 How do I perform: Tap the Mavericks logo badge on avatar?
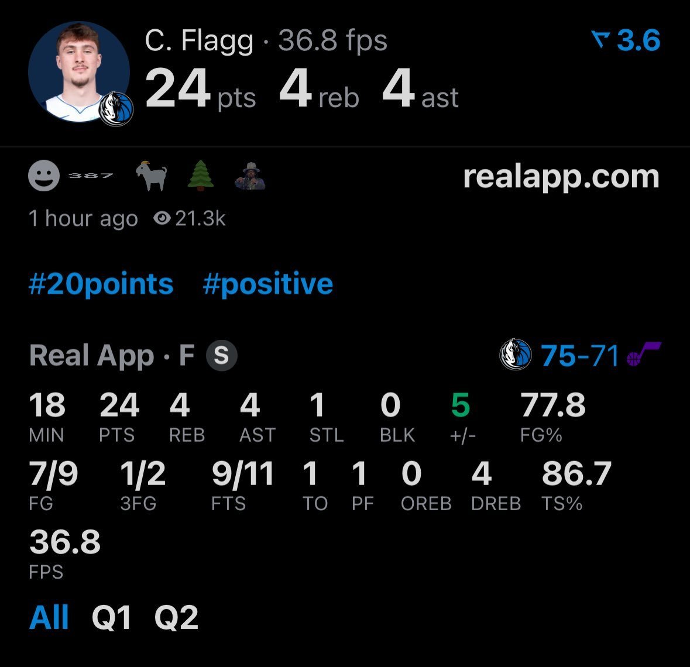point(116,108)
